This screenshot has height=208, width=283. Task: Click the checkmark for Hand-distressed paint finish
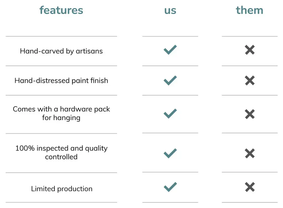pos(170,80)
